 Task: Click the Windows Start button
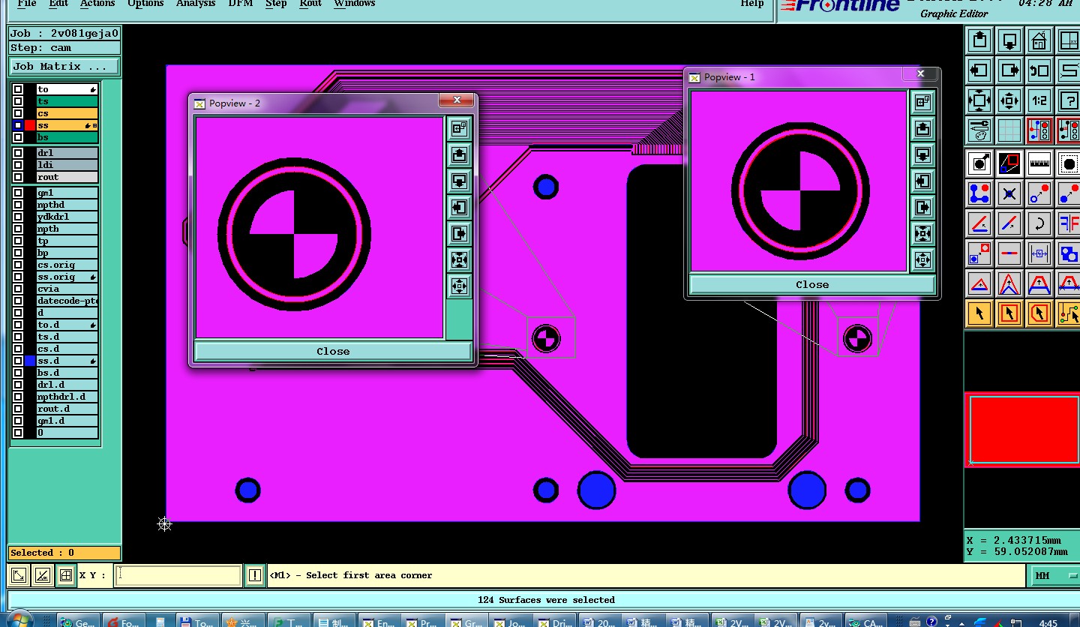coord(19,619)
